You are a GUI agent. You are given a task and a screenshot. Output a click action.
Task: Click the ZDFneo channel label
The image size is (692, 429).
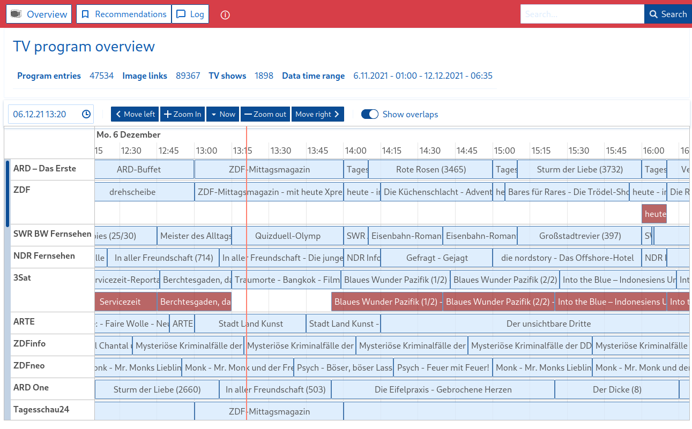(x=29, y=365)
